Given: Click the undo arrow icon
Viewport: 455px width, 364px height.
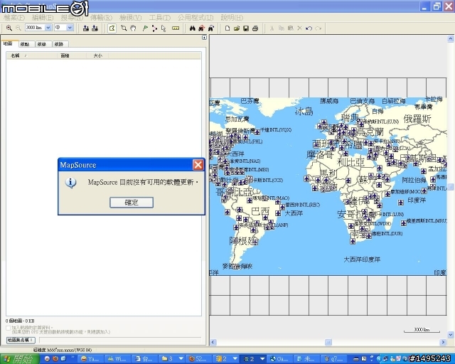Looking at the screenshot, I should pos(309,28).
